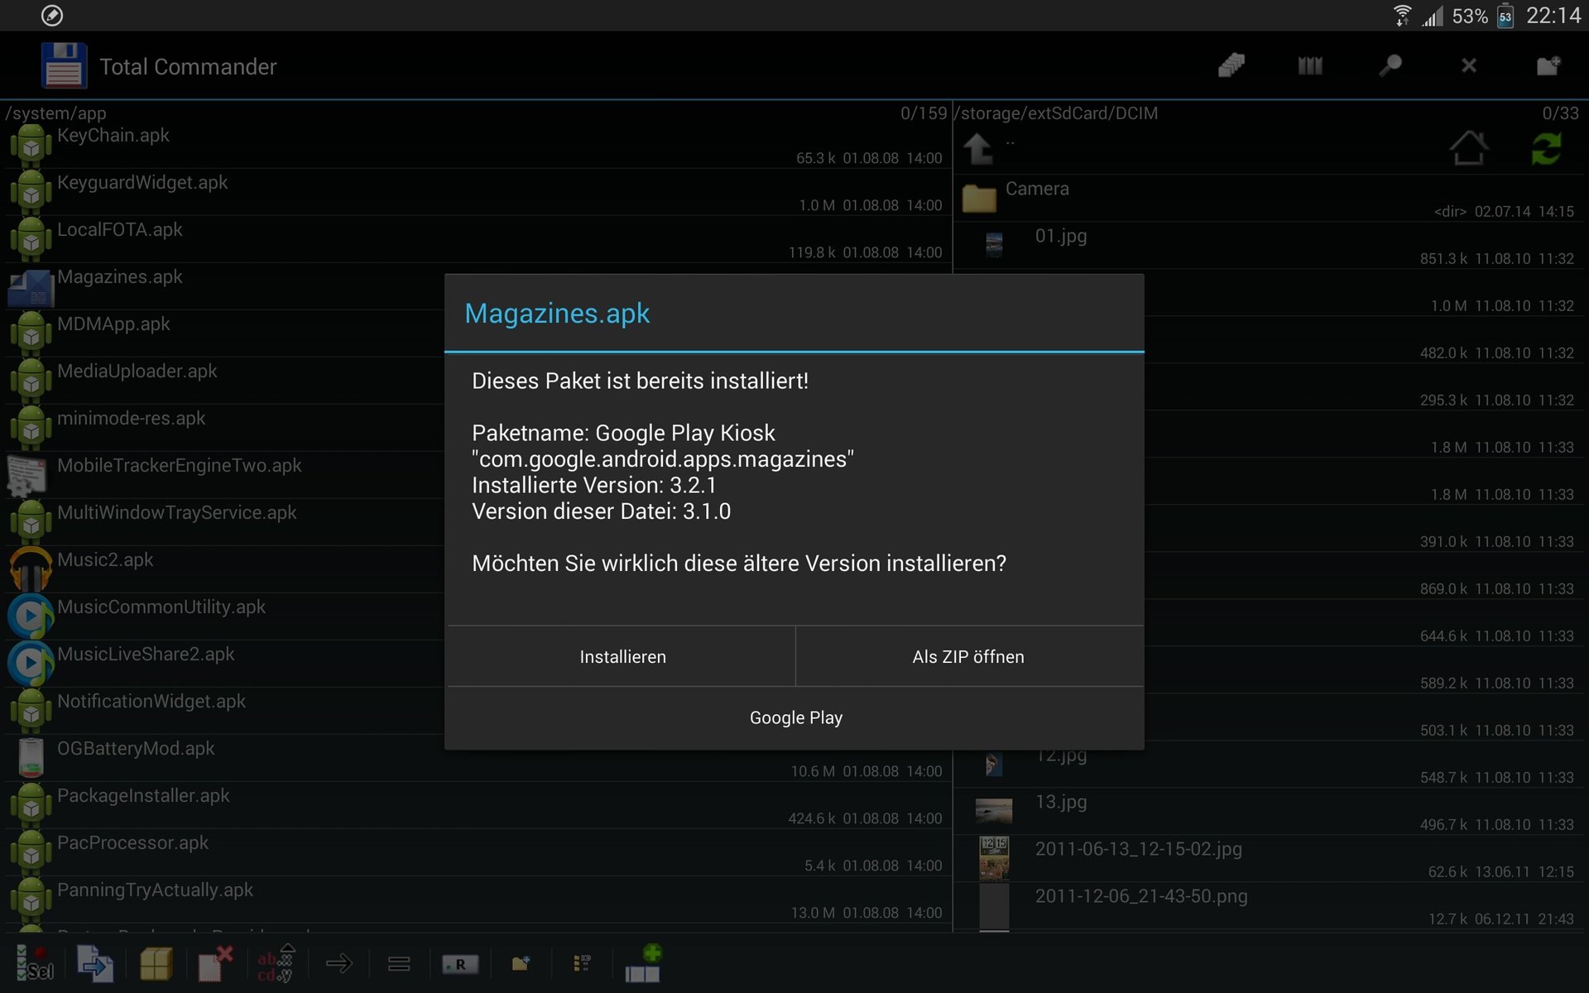Image resolution: width=1589 pixels, height=993 pixels.
Task: Go to the home folder icon in right panel
Action: (x=1469, y=149)
